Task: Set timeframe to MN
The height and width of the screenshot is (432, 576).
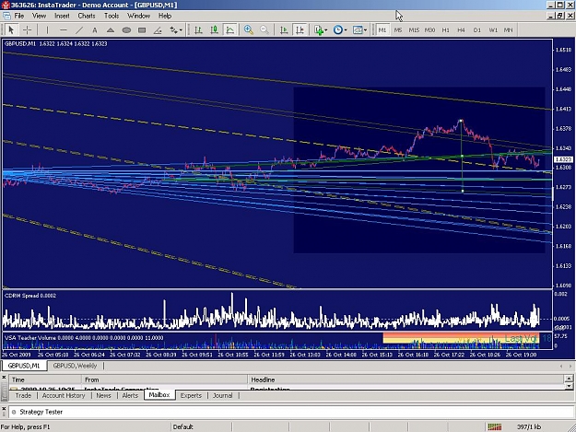Action: 509,30
